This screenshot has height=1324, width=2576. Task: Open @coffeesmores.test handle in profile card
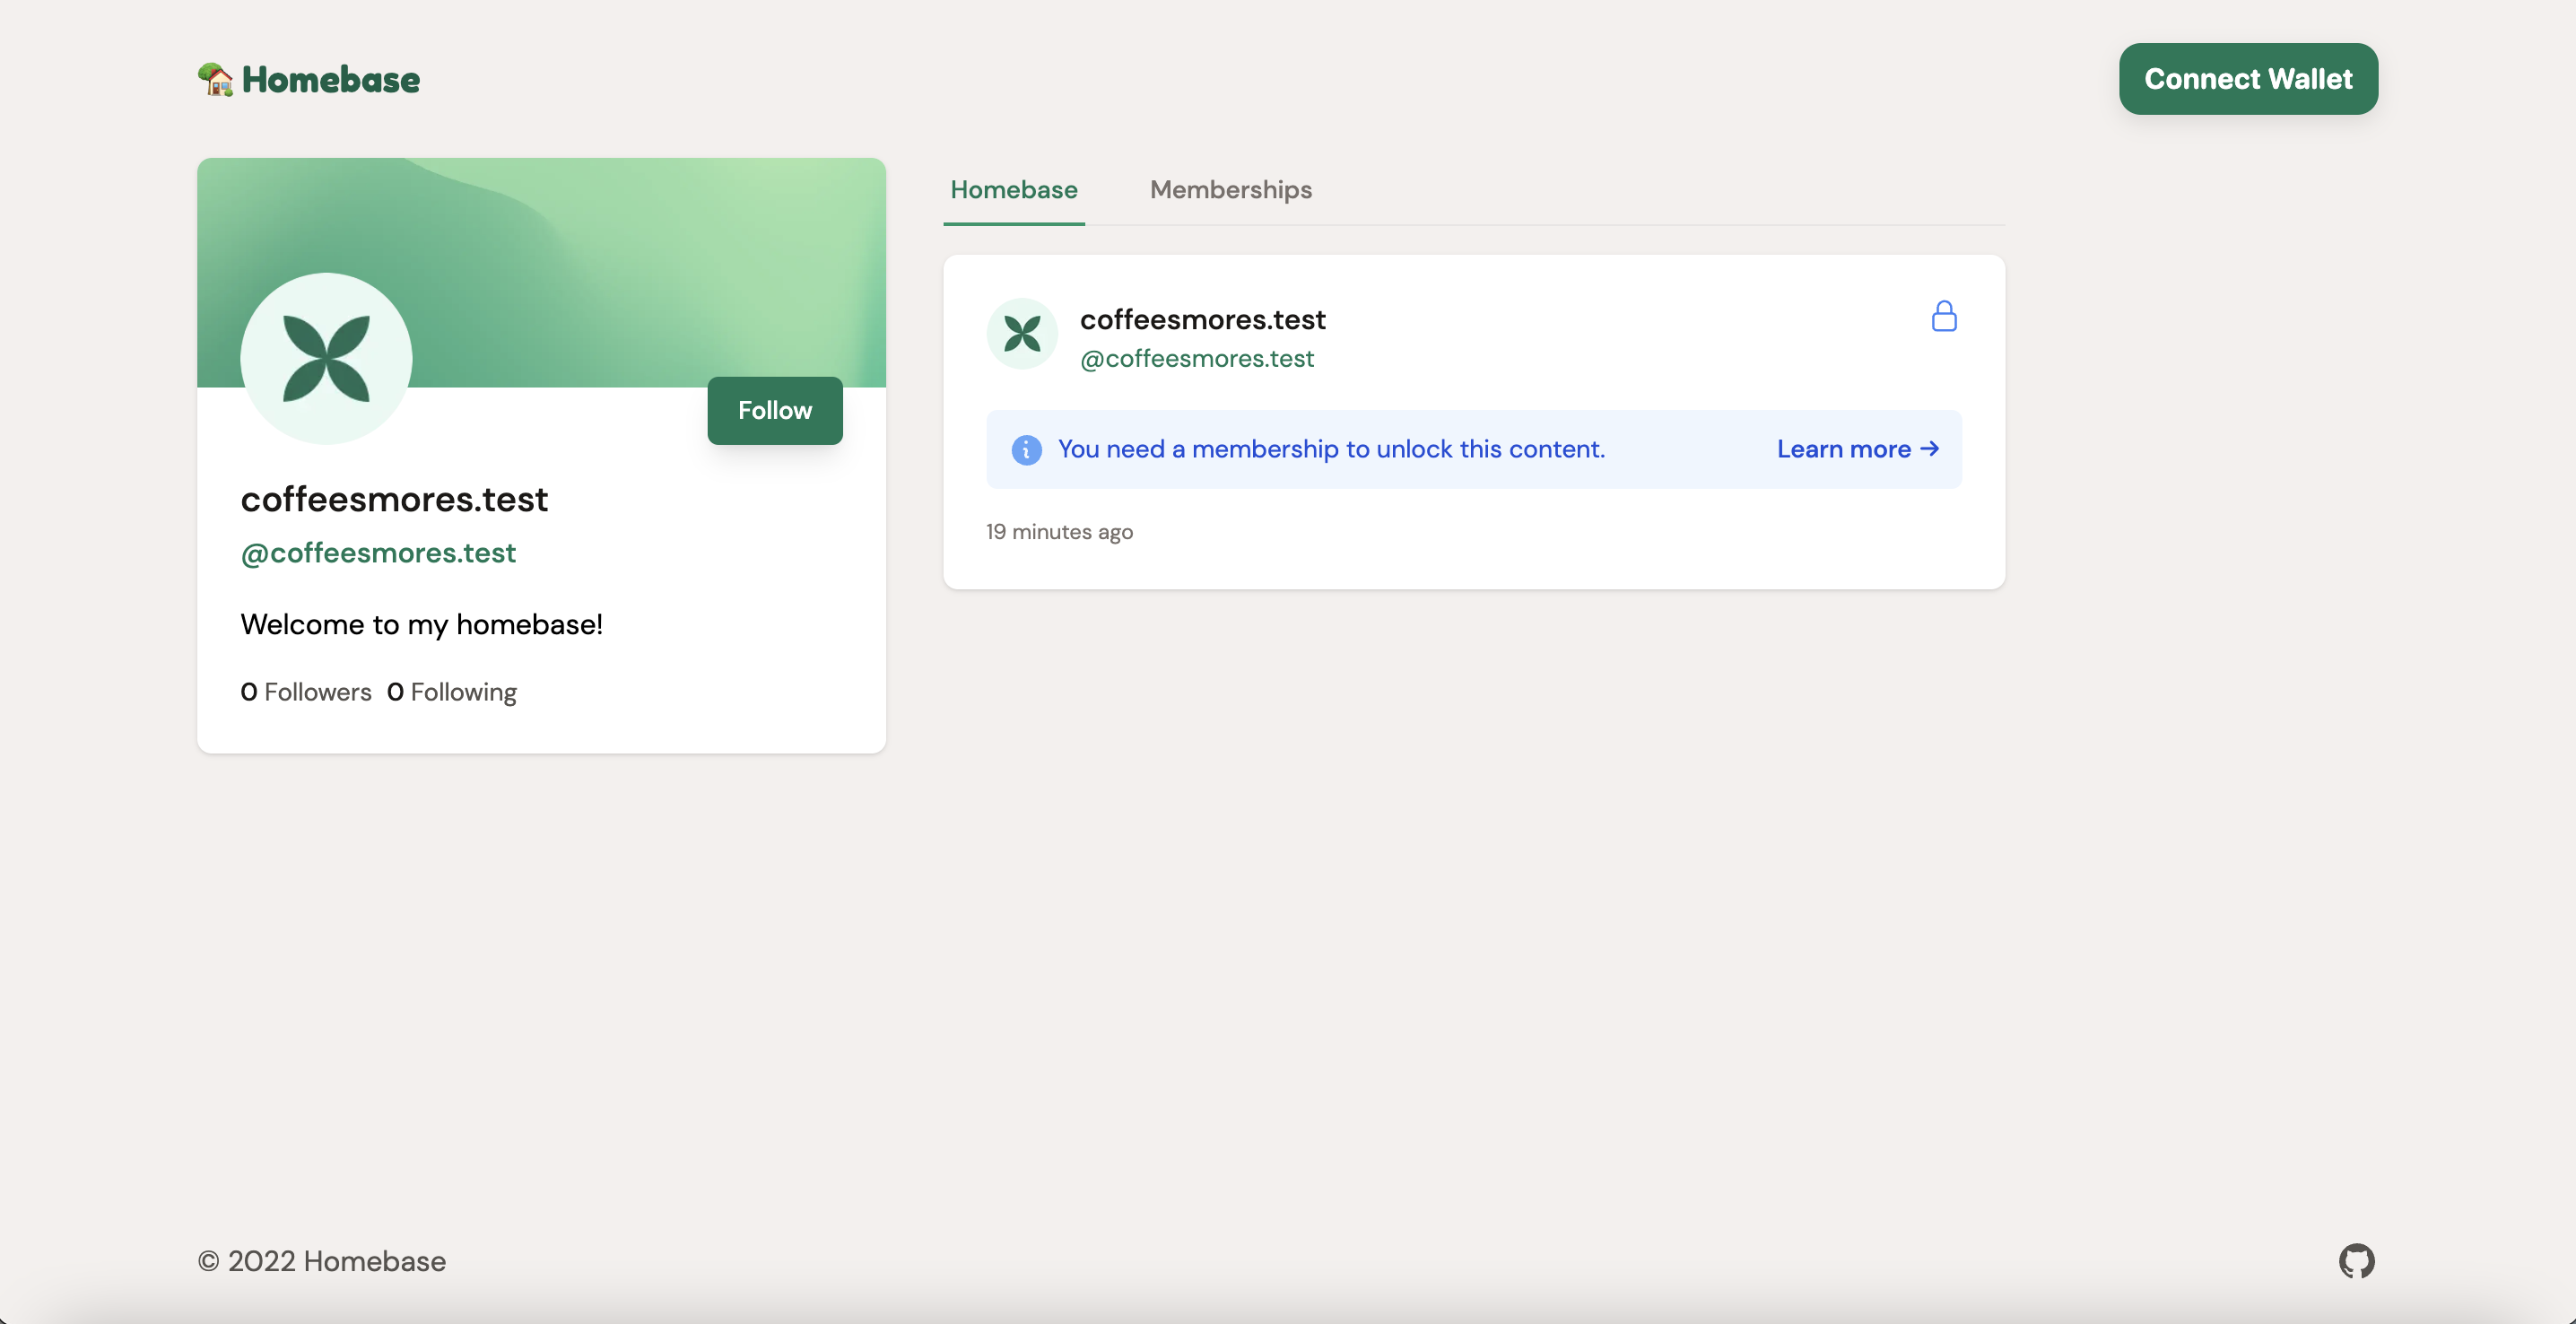378,553
